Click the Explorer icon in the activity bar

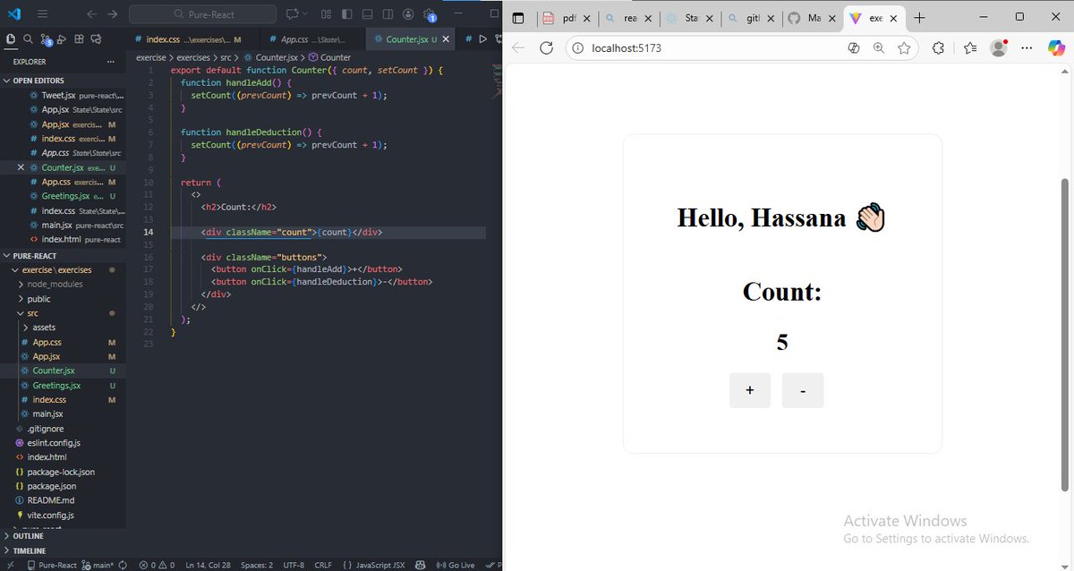pyautogui.click(x=11, y=38)
